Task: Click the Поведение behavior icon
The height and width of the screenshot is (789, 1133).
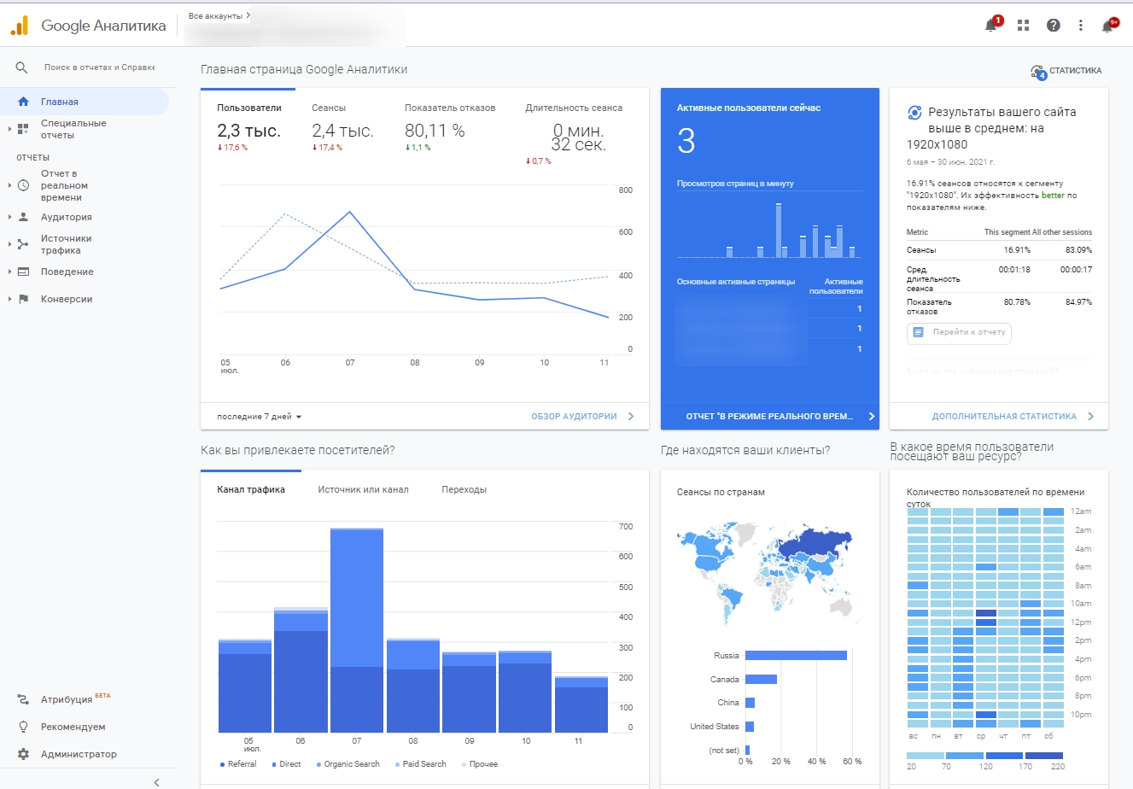Action: coord(23,272)
